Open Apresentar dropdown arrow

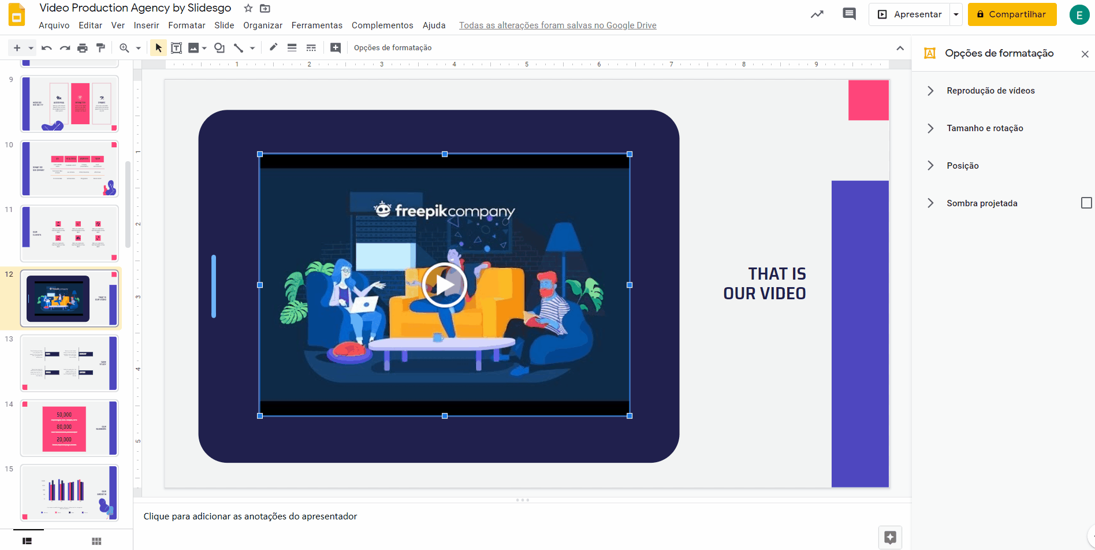pyautogui.click(x=956, y=14)
